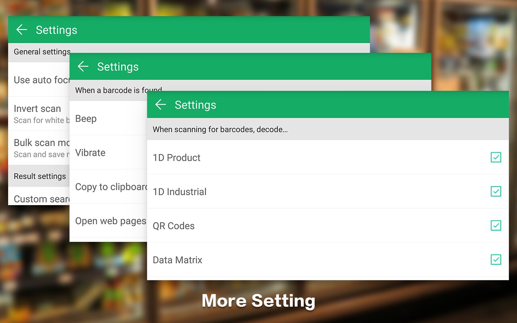Screen dimensions: 517x323
Task: Untick the Data Matrix checkbox
Action: [496, 260]
